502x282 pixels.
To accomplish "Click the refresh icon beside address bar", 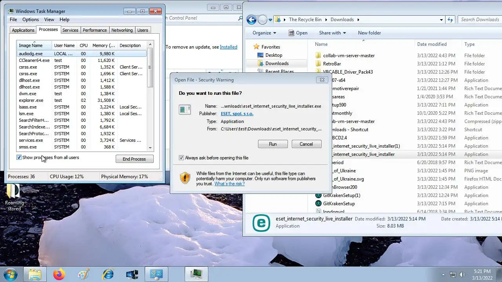I will (450, 20).
